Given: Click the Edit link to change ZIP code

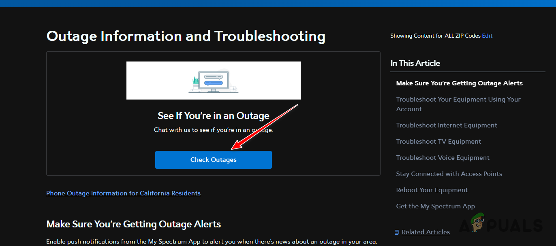Looking at the screenshot, I should point(487,36).
